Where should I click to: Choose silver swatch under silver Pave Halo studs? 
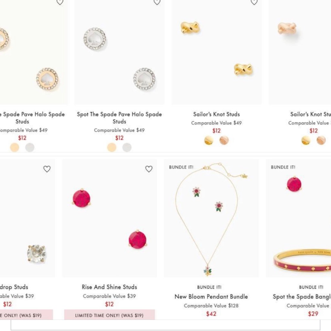(127, 147)
